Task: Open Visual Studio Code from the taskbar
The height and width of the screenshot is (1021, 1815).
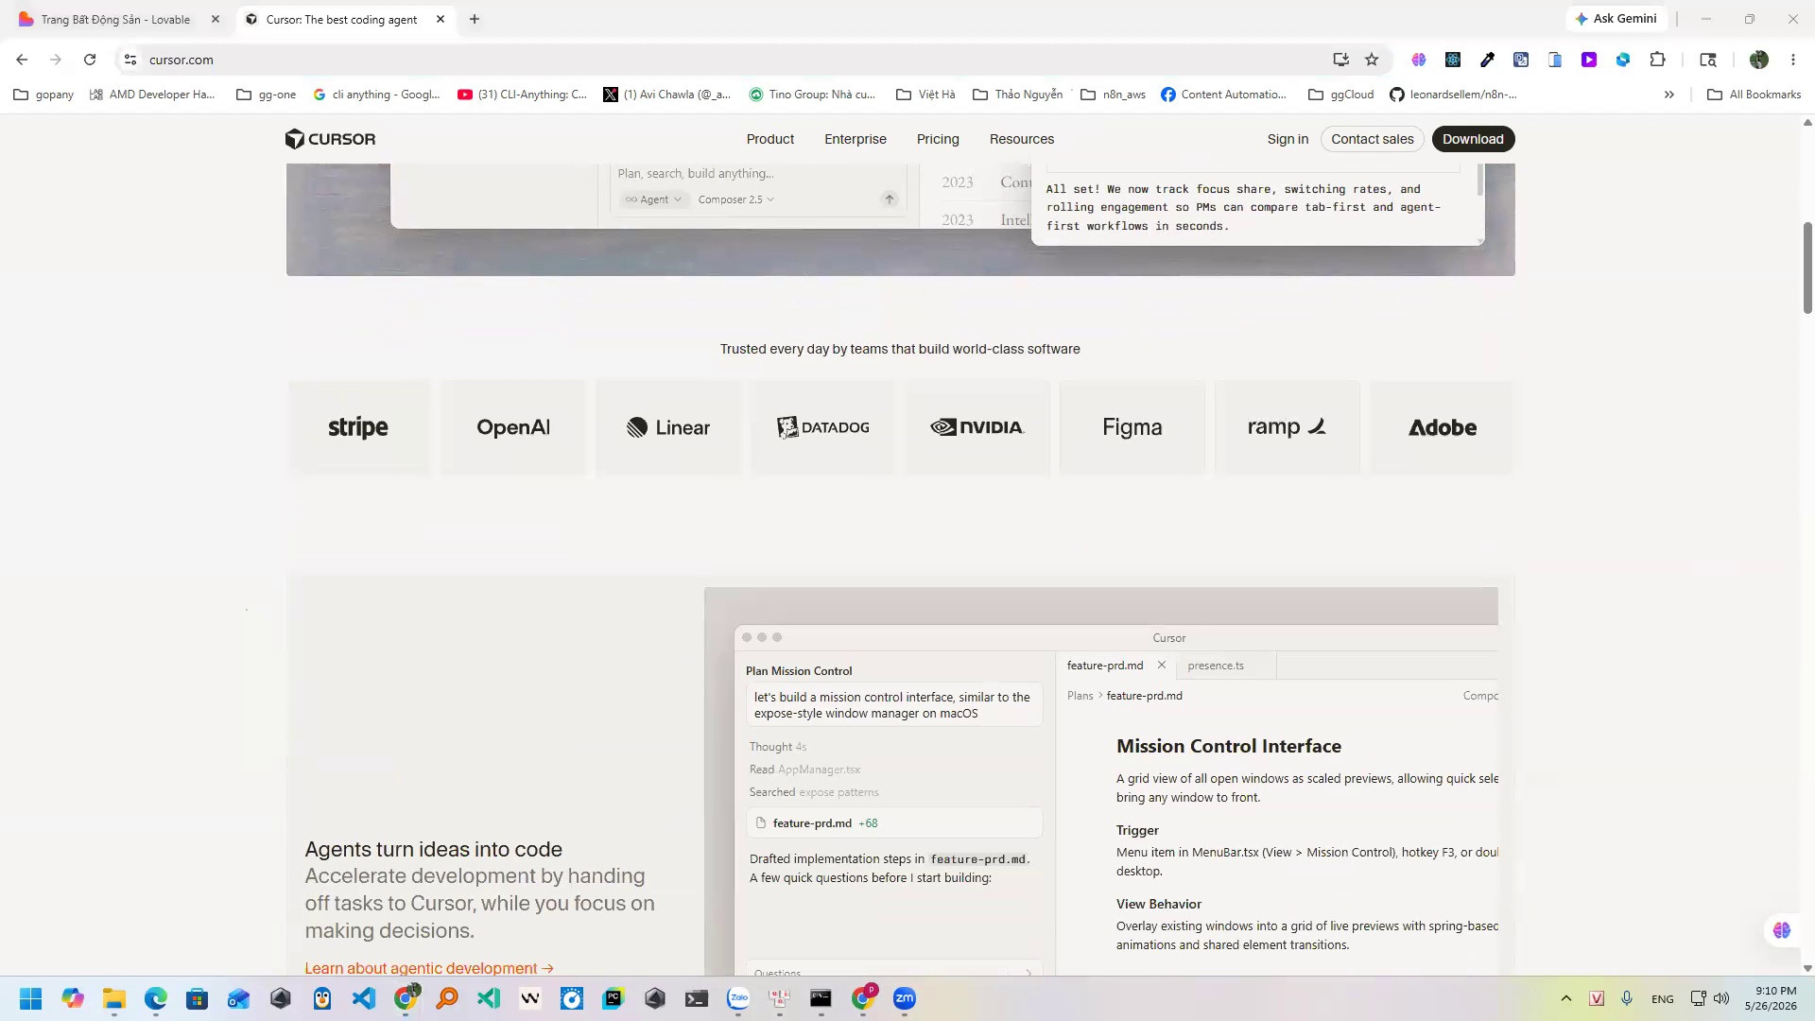Action: [364, 998]
